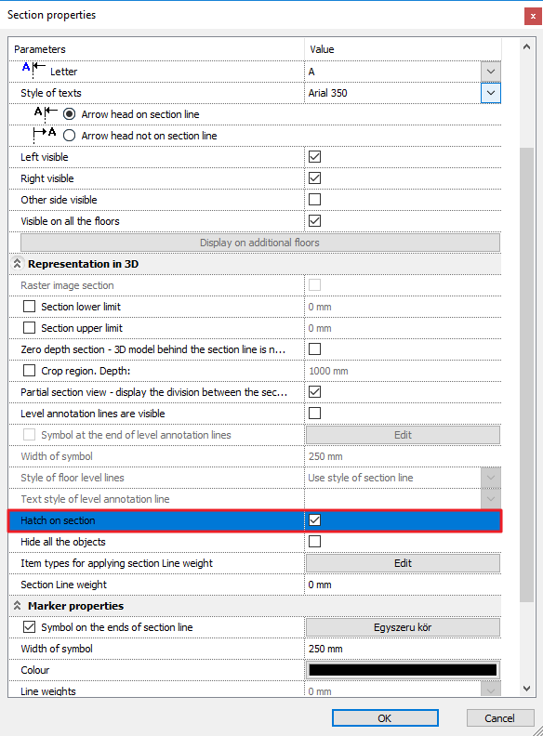The height and width of the screenshot is (736, 543).
Task: Click the arrow-not-on-section-line marker icon
Action: point(45,135)
